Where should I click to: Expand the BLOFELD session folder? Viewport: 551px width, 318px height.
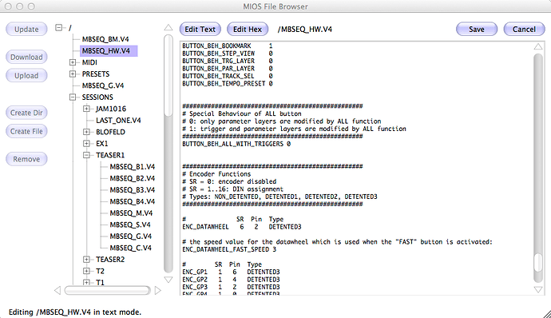(86, 132)
